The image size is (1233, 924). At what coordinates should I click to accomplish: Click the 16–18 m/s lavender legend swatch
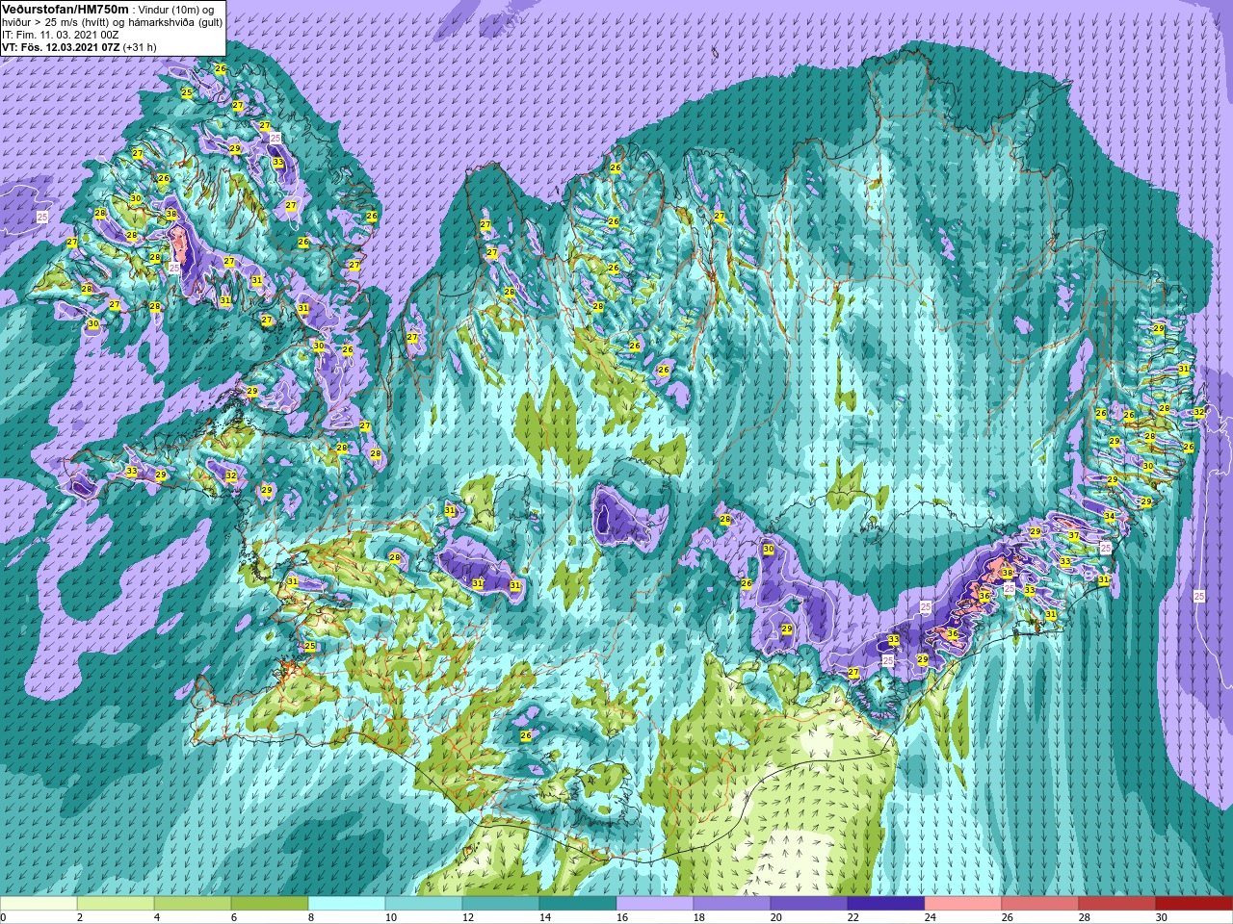click(655, 904)
